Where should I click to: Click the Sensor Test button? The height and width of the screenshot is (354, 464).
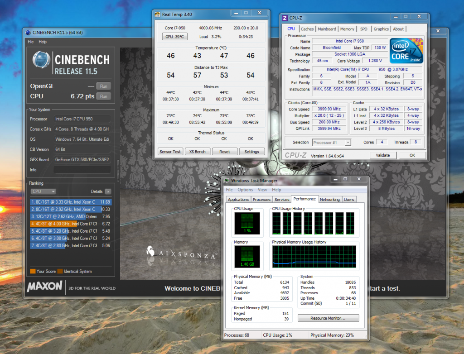point(170,151)
